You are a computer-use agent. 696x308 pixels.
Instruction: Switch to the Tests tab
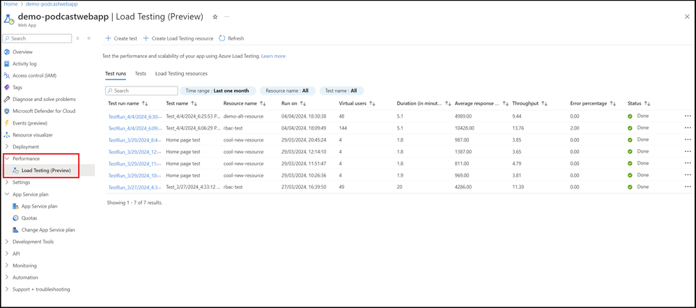(x=141, y=74)
